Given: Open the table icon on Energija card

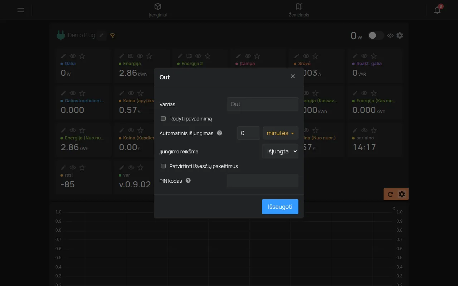Looking at the screenshot, I should [x=131, y=56].
